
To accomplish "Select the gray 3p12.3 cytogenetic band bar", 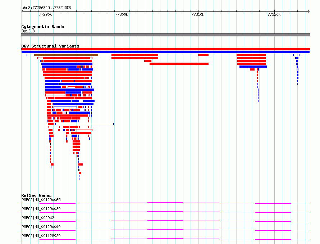I will tap(165, 35).
